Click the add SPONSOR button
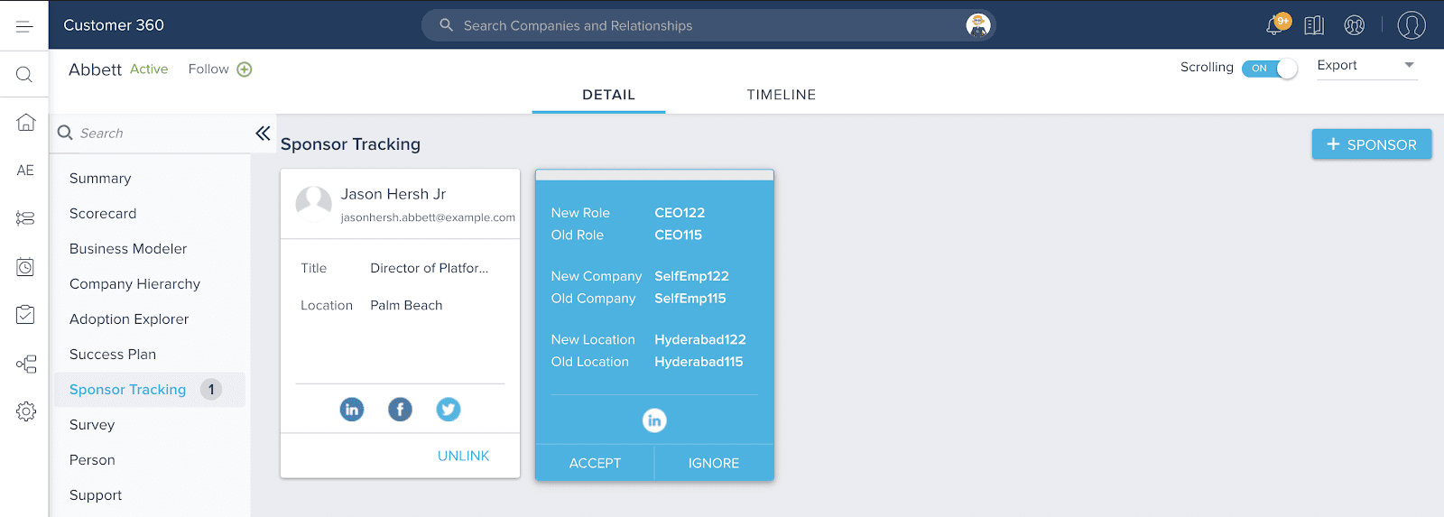 (x=1371, y=144)
